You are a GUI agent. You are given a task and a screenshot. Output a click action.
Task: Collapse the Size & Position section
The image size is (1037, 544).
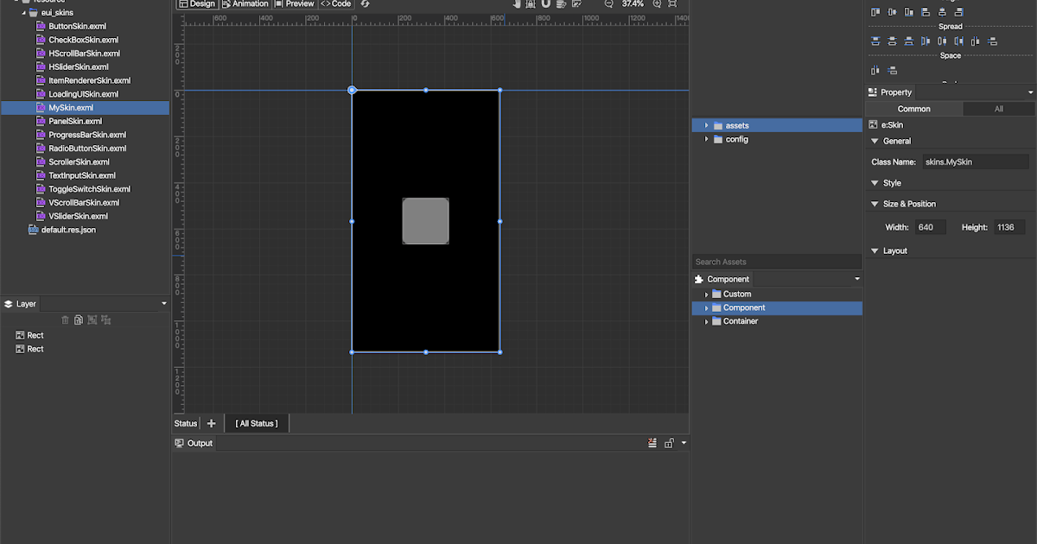click(x=875, y=204)
